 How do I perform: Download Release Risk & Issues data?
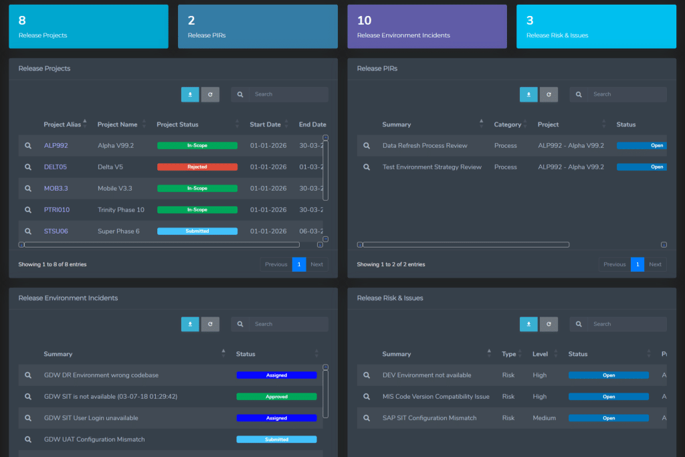click(x=528, y=324)
